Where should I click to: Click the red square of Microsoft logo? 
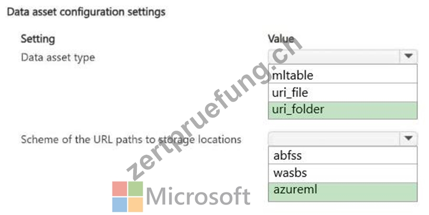coord(120,188)
